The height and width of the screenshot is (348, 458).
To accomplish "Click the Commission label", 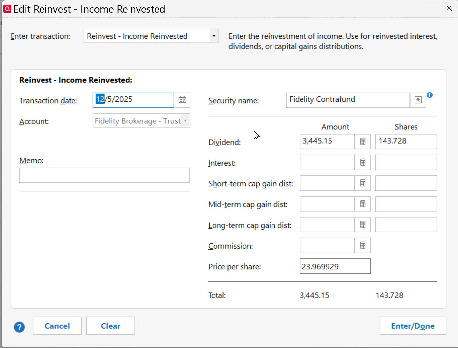I will click(231, 246).
